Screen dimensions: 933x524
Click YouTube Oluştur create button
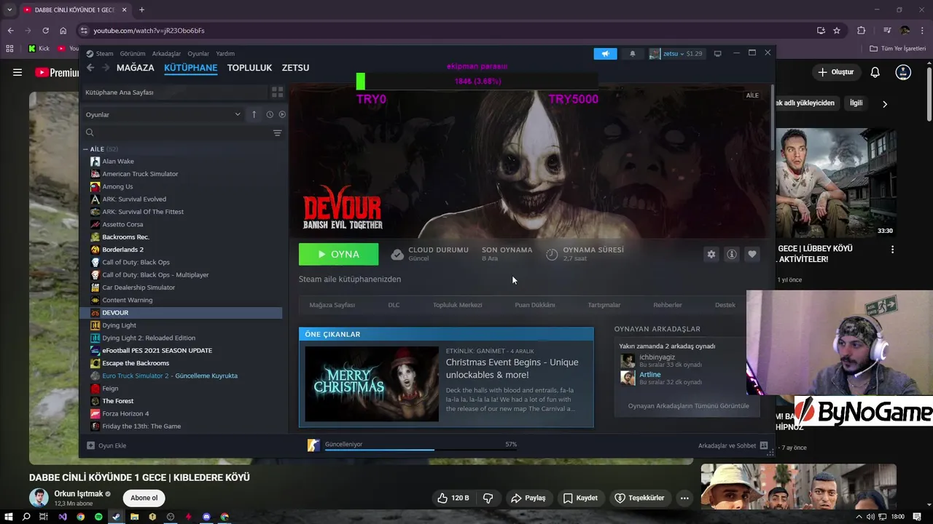[835, 72]
